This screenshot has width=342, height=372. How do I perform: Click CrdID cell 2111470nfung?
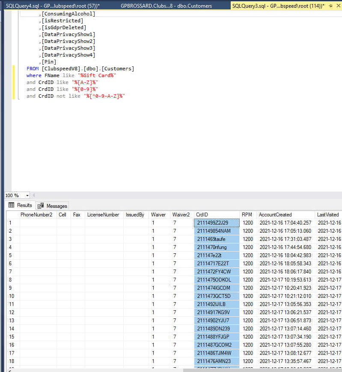point(217,247)
